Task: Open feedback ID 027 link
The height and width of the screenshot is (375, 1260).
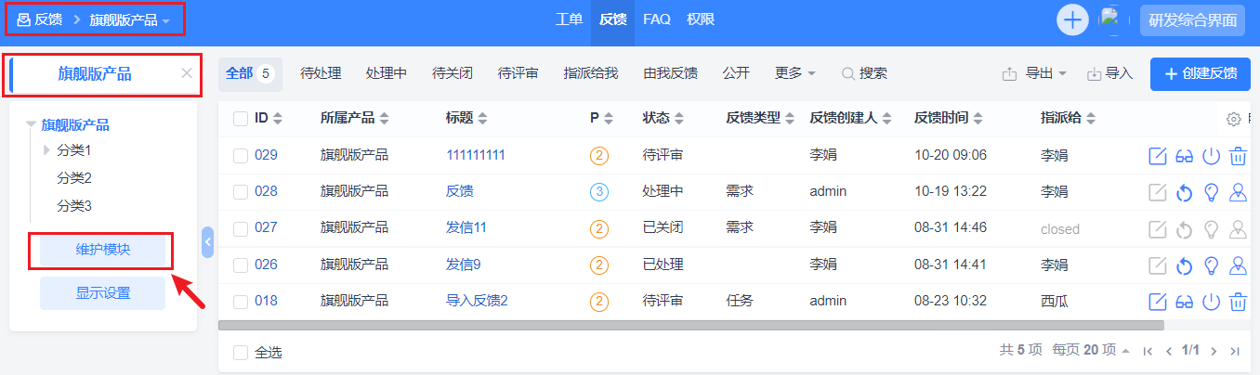Action: click(x=266, y=228)
